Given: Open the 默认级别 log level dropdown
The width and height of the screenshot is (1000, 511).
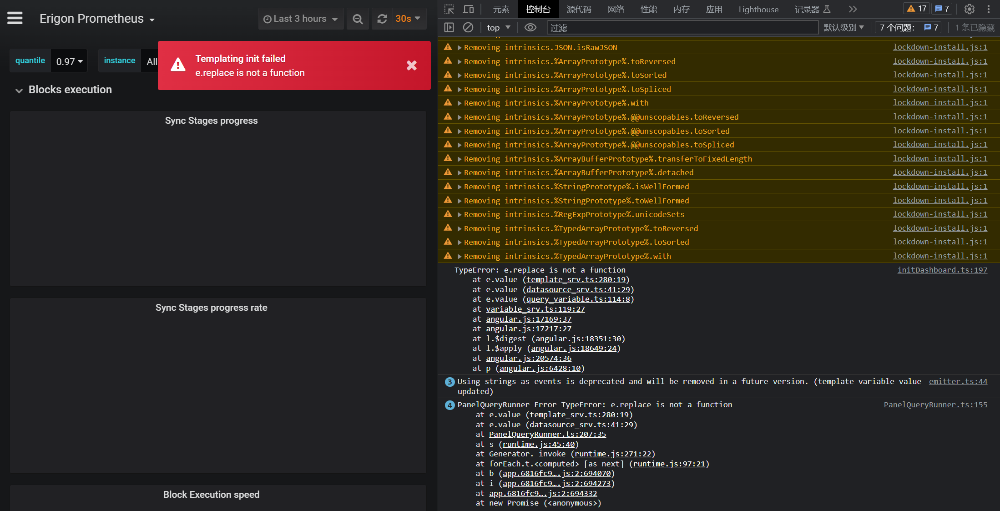Looking at the screenshot, I should coord(844,27).
